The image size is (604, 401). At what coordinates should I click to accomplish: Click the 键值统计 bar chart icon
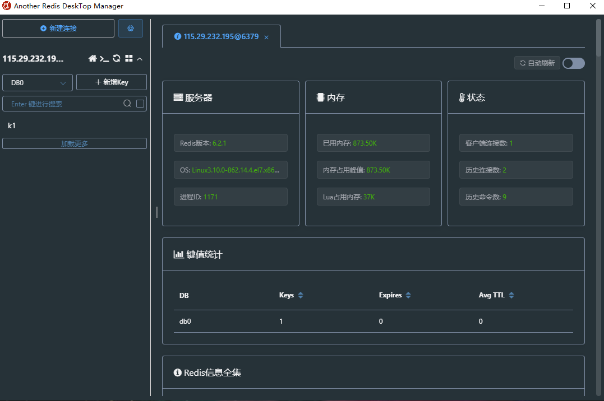tap(178, 254)
